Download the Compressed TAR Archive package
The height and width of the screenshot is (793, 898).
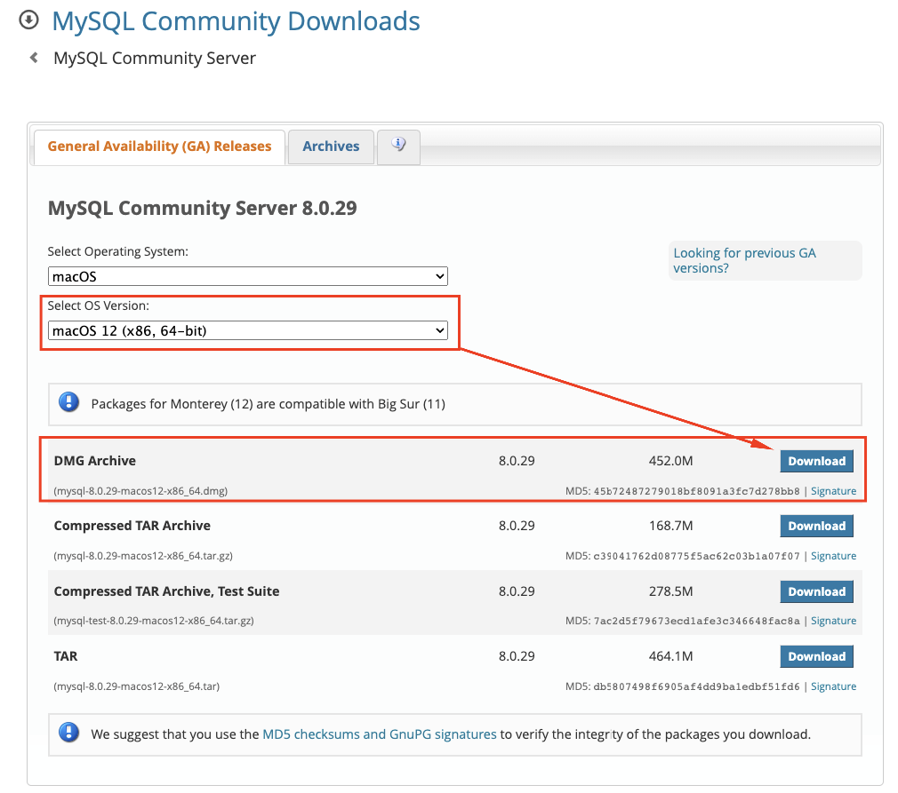point(817,526)
